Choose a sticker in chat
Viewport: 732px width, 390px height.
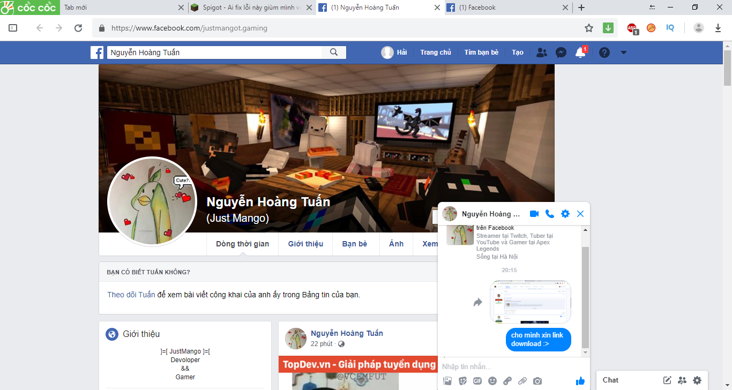[463, 381]
